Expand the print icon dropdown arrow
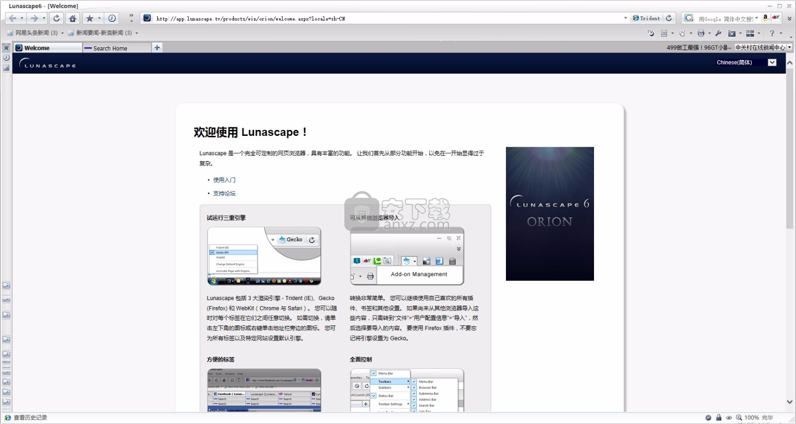This screenshot has width=796, height=424. [x=709, y=33]
